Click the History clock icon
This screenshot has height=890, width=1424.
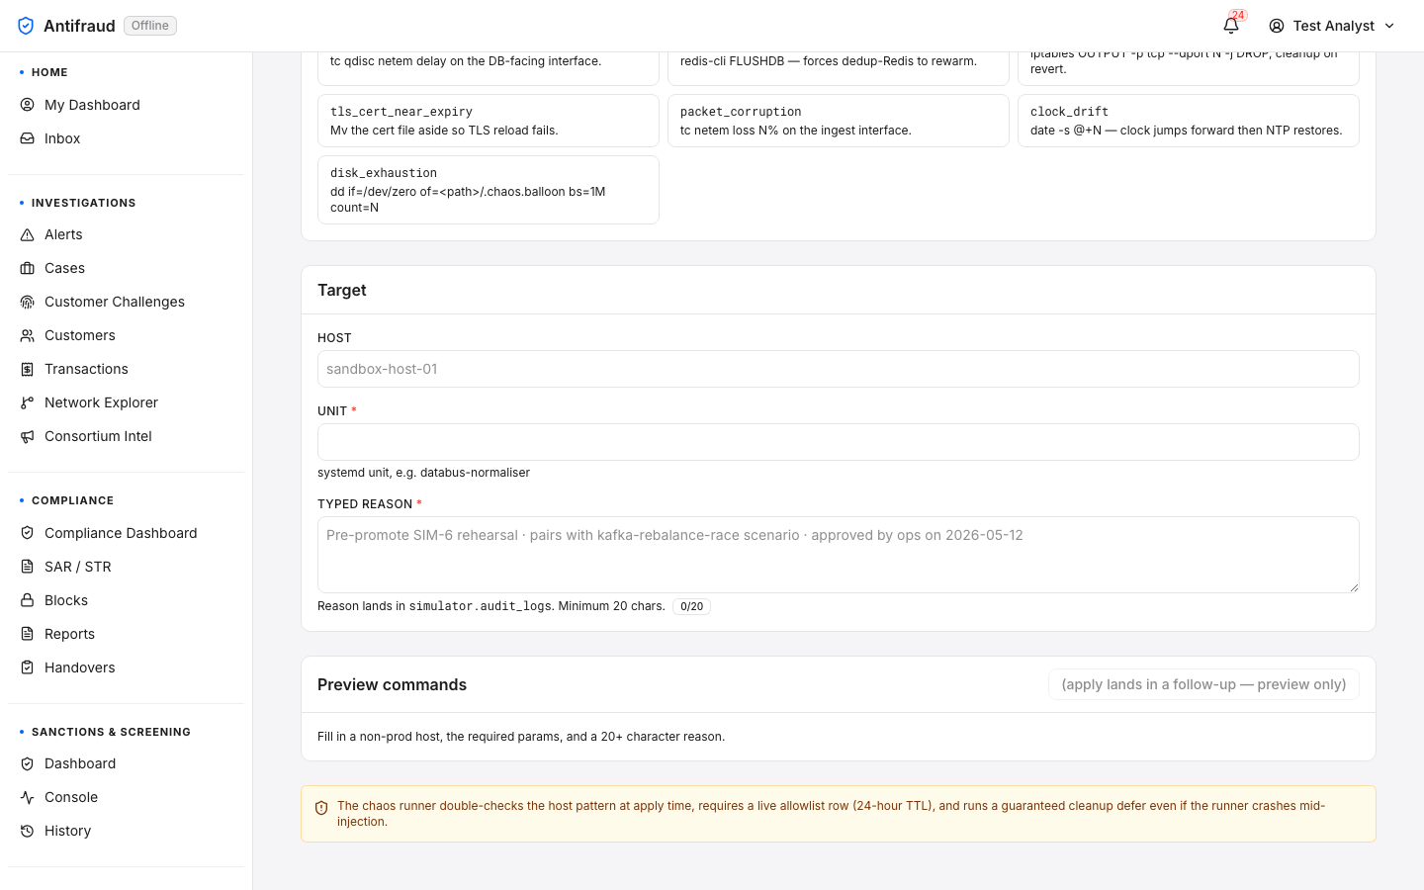pos(28,831)
